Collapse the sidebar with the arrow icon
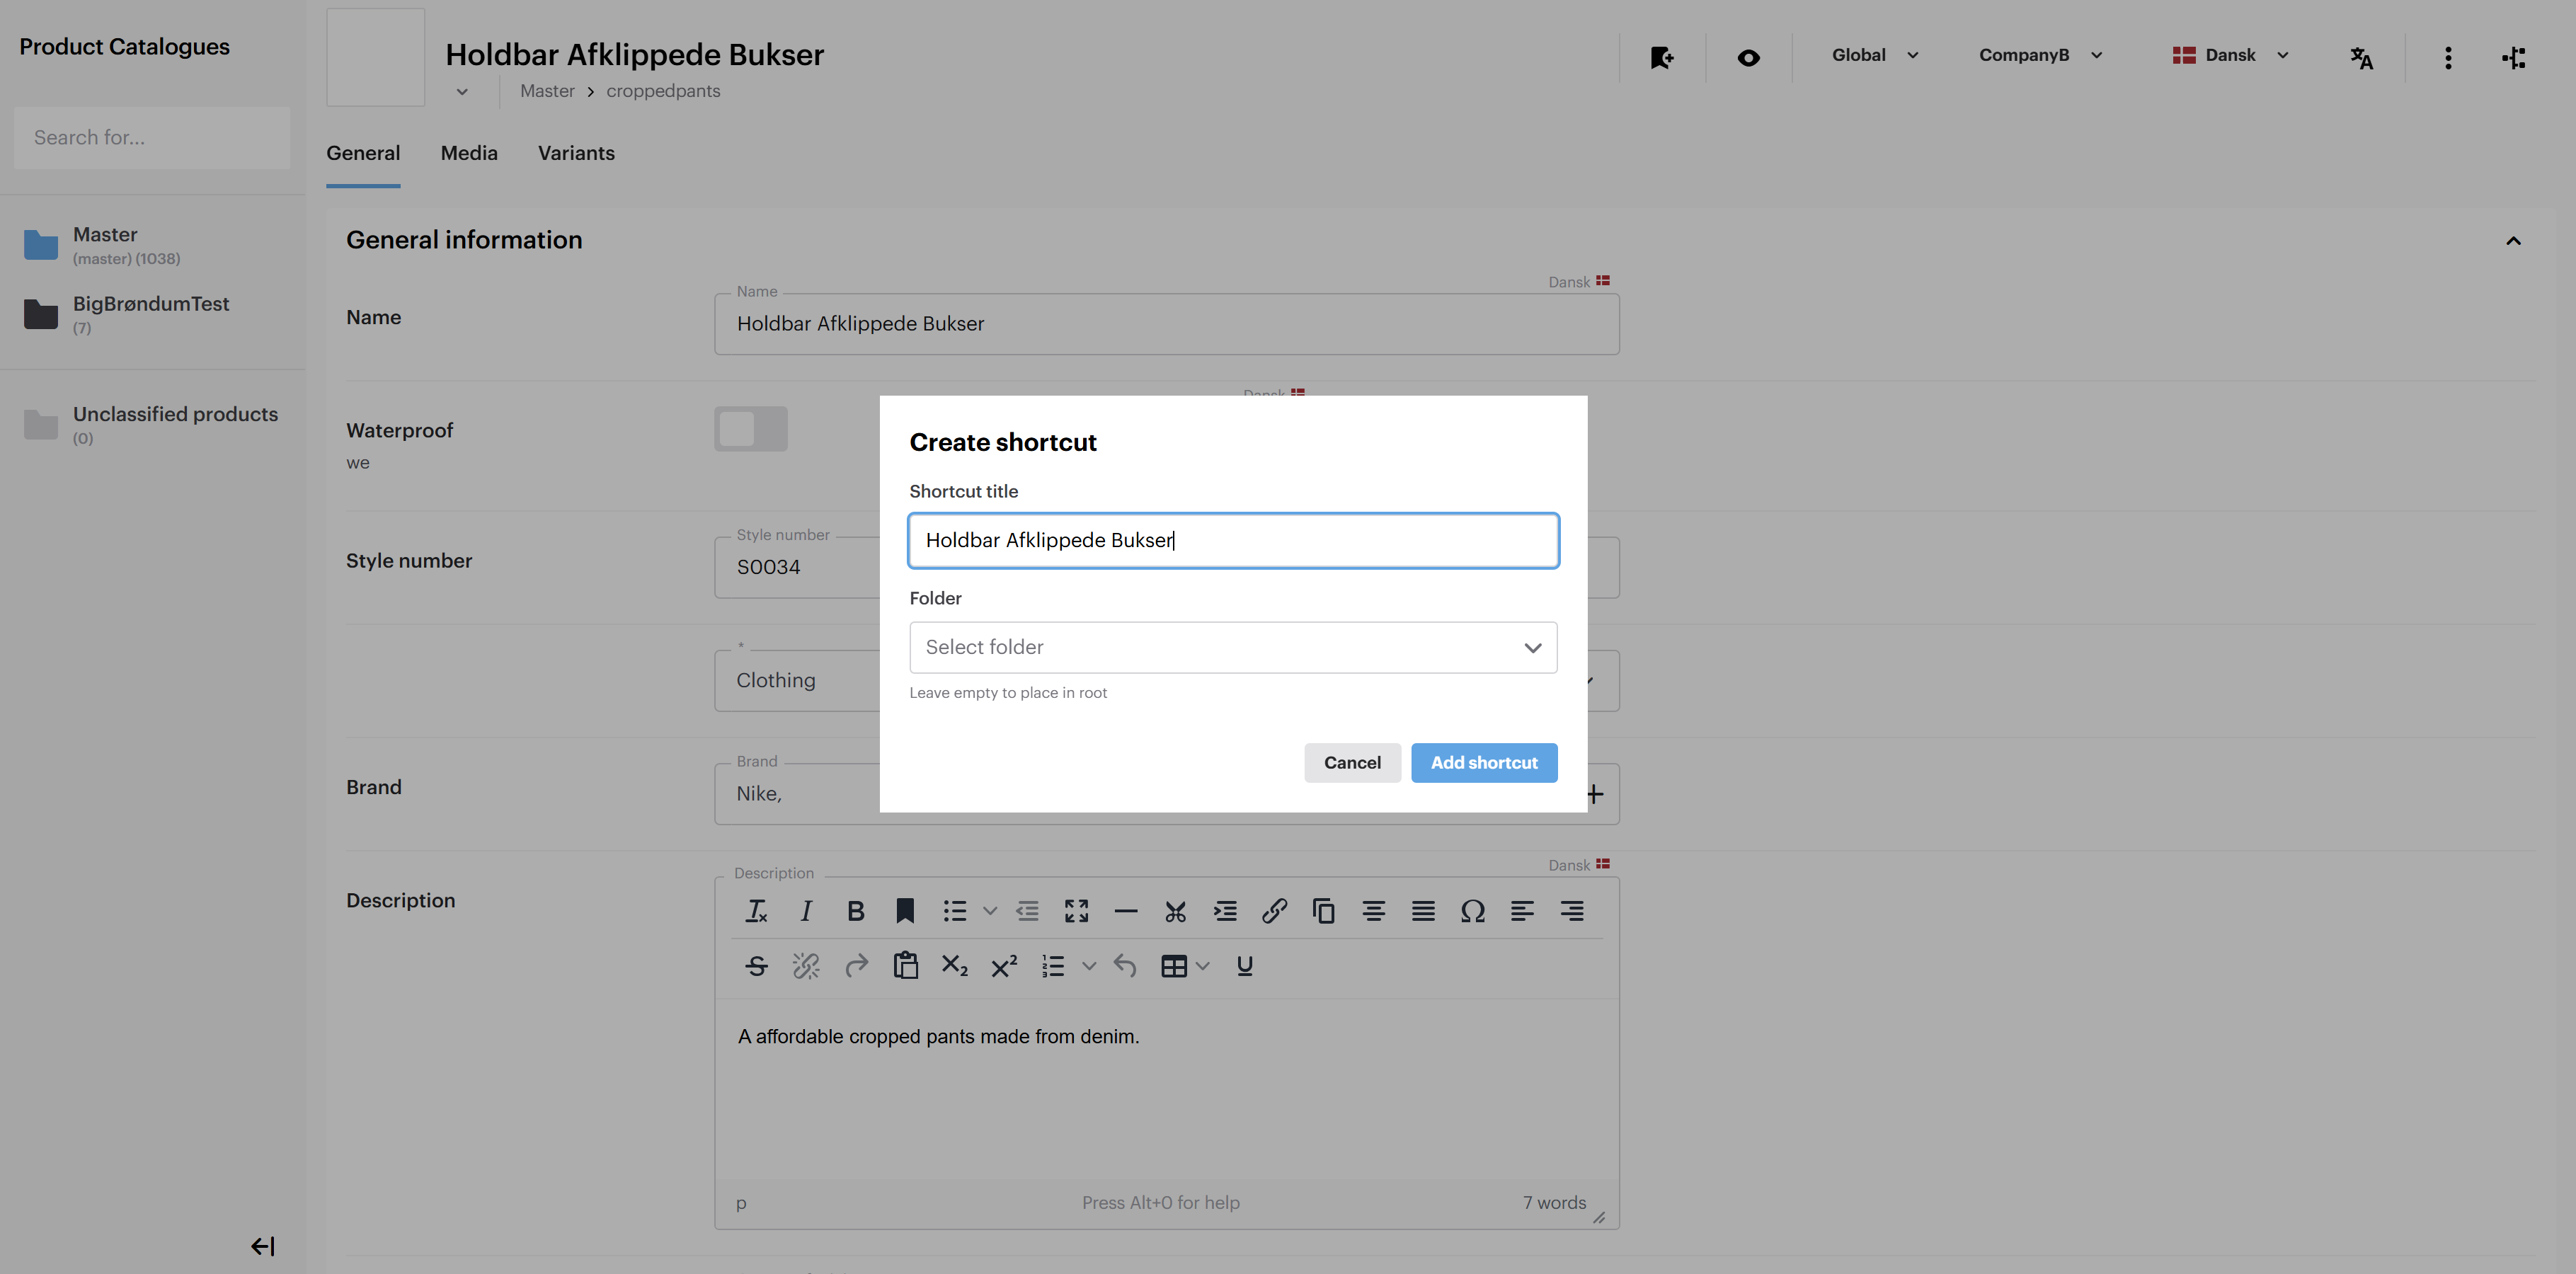The height and width of the screenshot is (1274, 2576). point(262,1246)
